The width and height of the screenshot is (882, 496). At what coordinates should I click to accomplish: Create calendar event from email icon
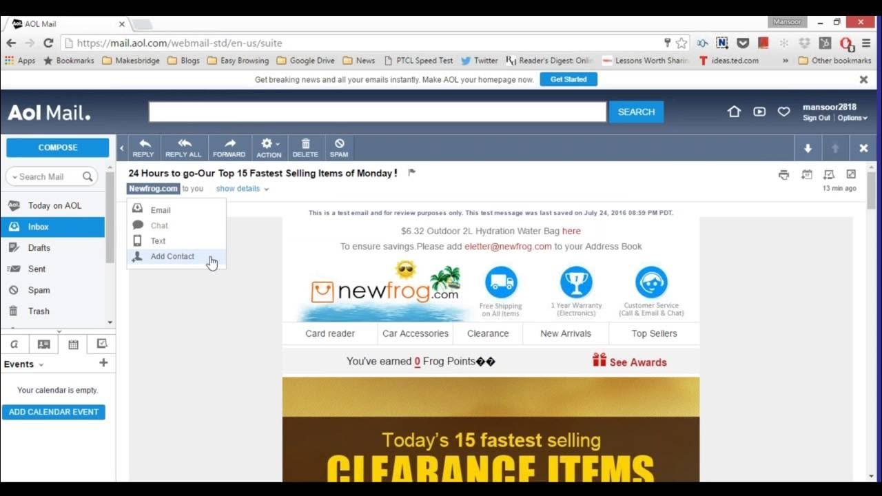coord(807,175)
